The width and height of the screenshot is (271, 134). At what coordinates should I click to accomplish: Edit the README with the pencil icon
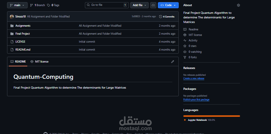point(173,62)
